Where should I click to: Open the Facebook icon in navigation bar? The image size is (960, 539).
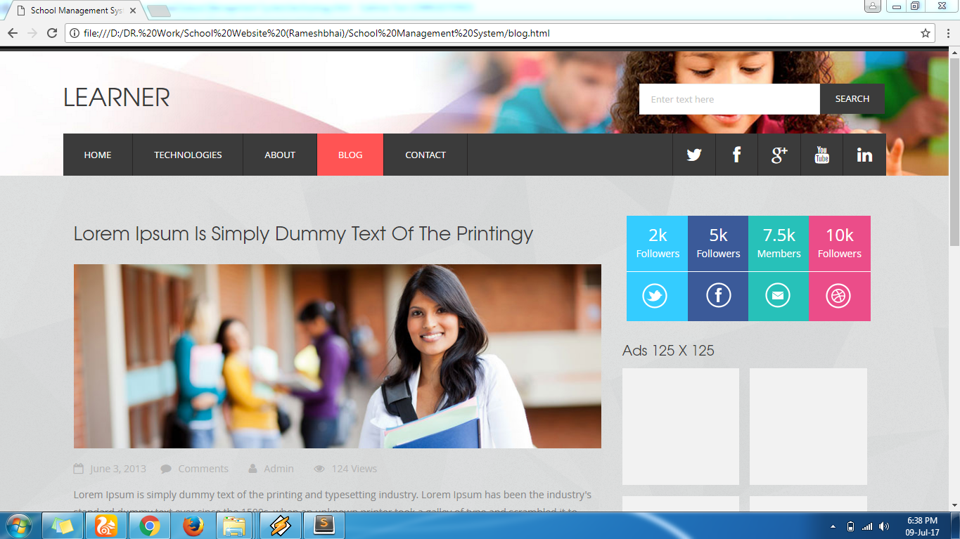(x=736, y=155)
